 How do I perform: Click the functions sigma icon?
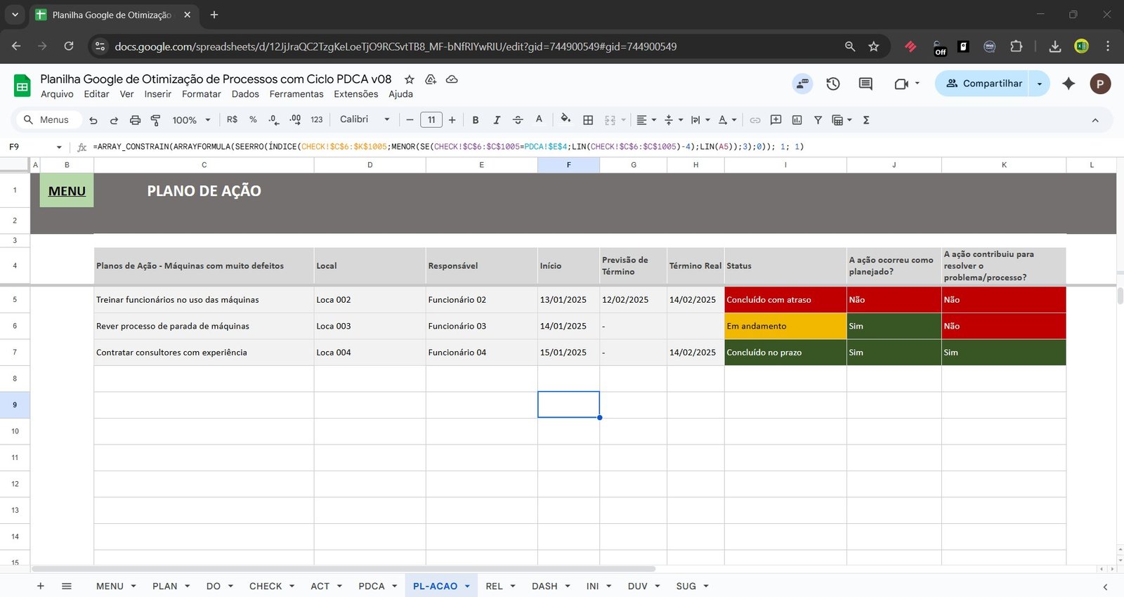(866, 120)
